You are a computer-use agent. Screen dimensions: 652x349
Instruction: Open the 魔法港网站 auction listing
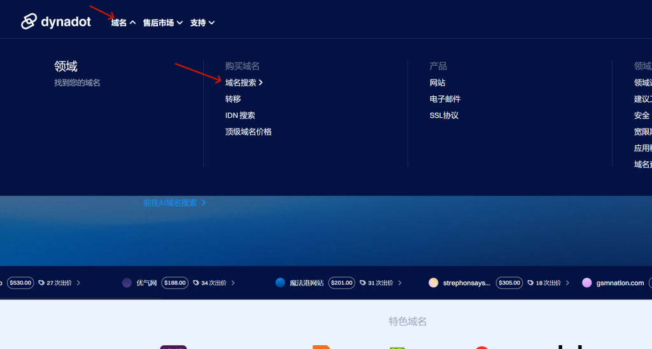coord(306,283)
